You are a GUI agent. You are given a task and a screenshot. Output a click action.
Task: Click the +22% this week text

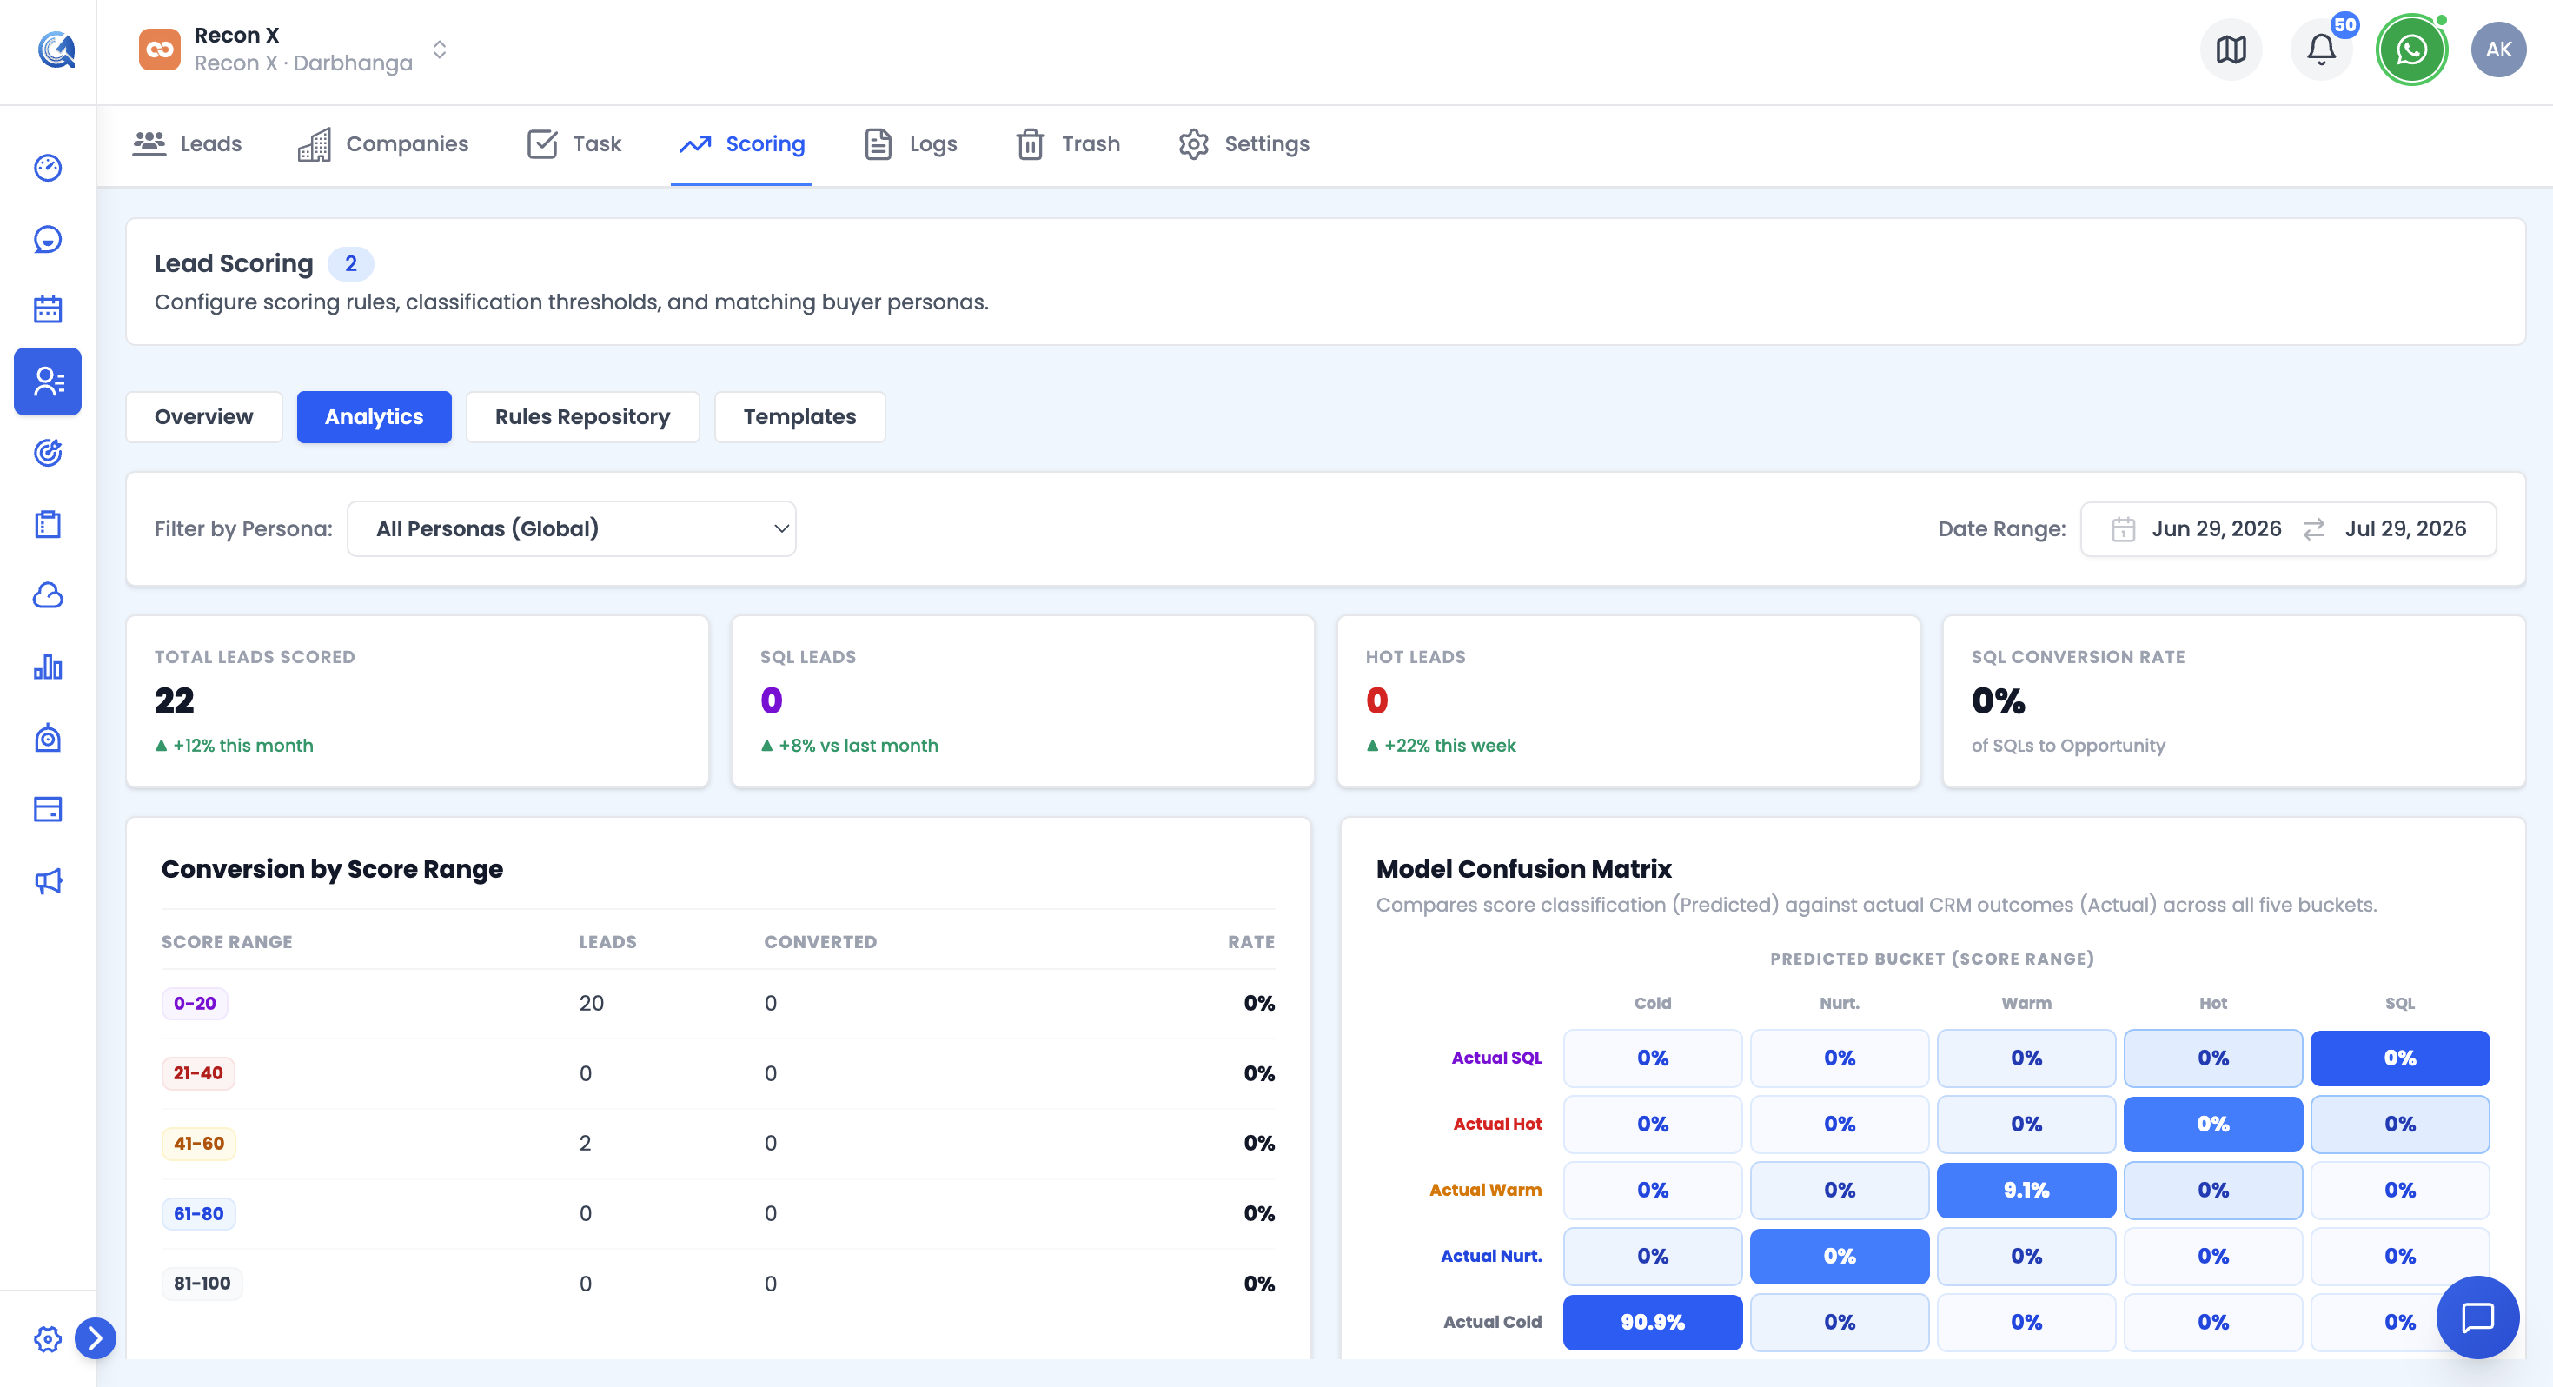click(x=1450, y=745)
